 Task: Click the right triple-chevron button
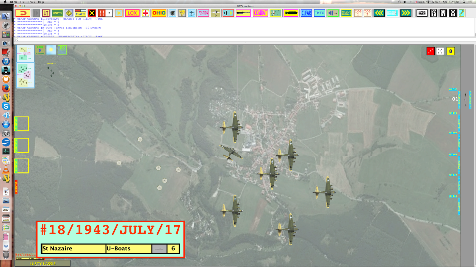[406, 13]
